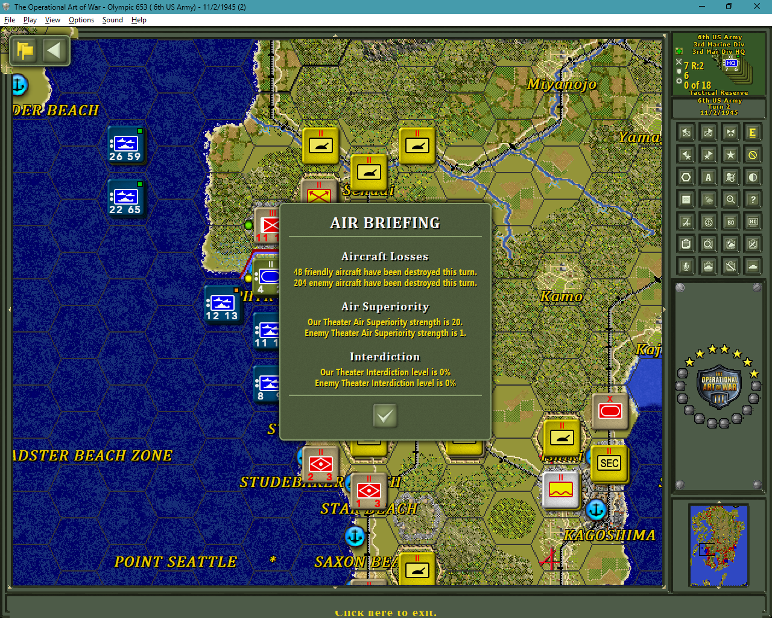
Task: Click the Operational Art of War emblem
Action: (718, 387)
